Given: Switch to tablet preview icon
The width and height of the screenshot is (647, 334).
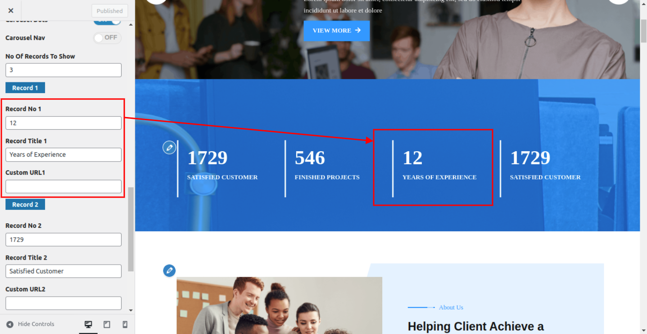Looking at the screenshot, I should point(107,324).
